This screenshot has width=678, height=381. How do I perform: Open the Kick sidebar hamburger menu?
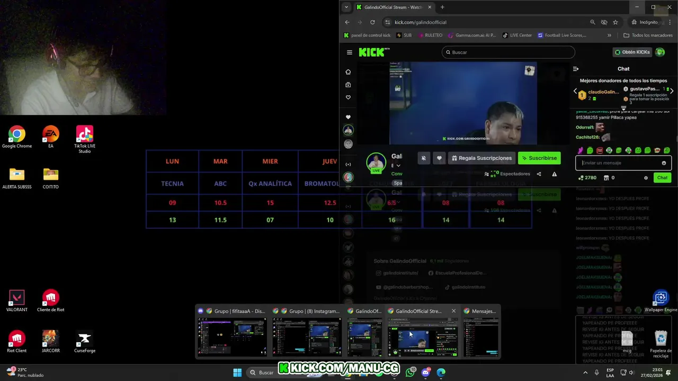[349, 52]
